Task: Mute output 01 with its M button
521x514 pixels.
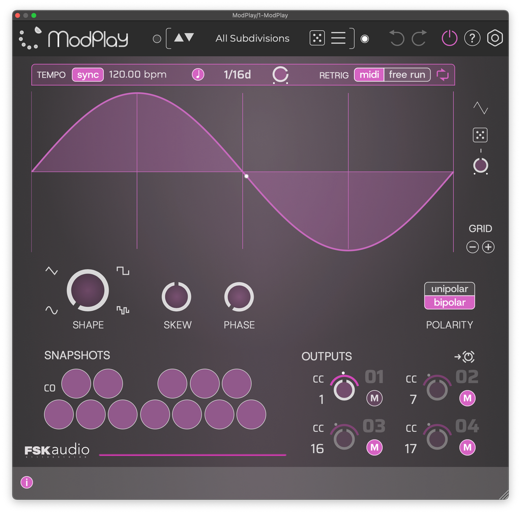Action: point(374,398)
